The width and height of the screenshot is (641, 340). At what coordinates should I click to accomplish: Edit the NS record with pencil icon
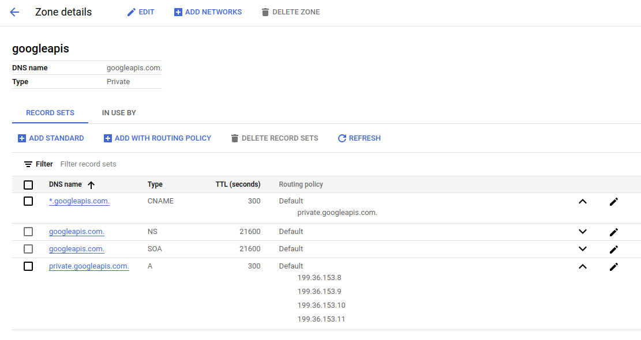point(614,232)
